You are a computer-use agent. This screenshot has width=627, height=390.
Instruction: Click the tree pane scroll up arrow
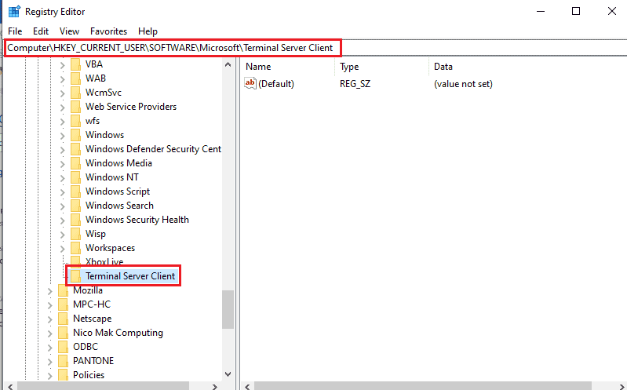(x=228, y=64)
